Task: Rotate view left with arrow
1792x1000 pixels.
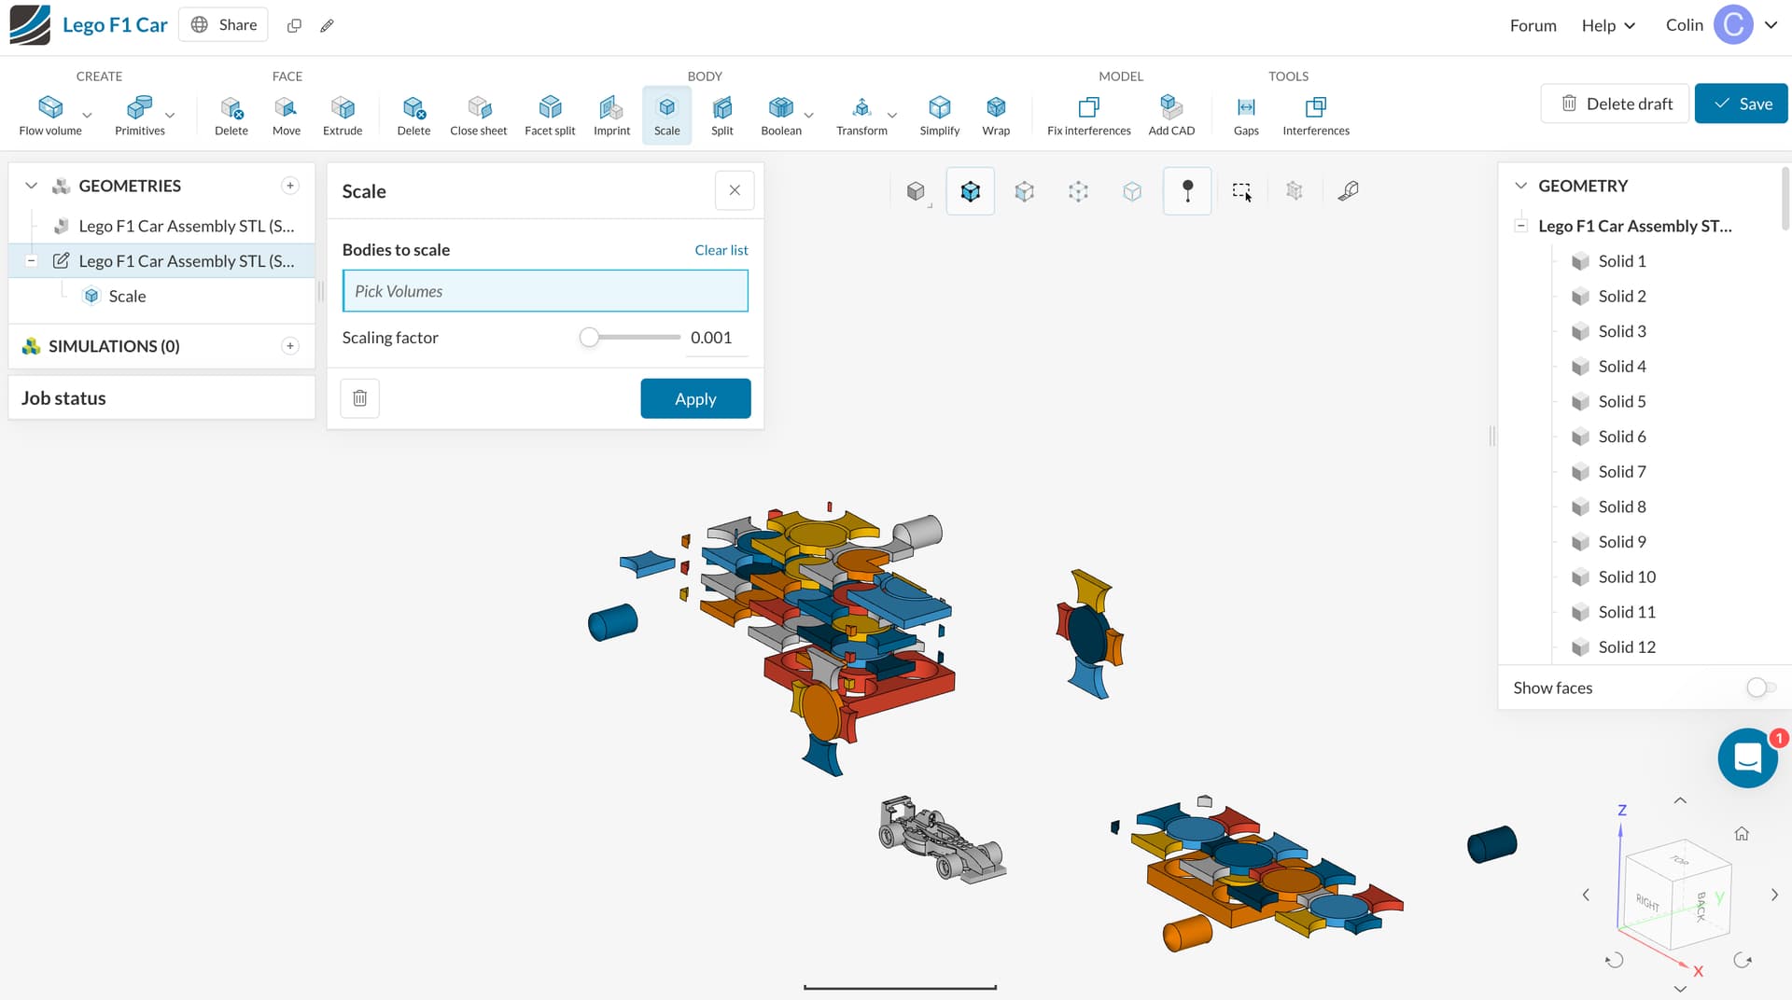Action: (x=1586, y=895)
